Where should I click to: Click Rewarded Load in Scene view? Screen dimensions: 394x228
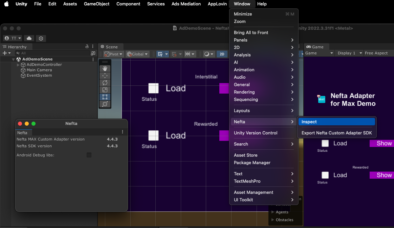(x=176, y=135)
